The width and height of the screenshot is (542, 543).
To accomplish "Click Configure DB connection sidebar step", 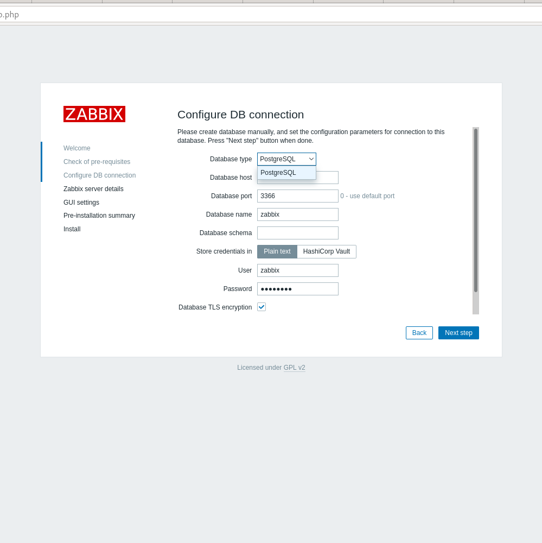I will [x=100, y=175].
